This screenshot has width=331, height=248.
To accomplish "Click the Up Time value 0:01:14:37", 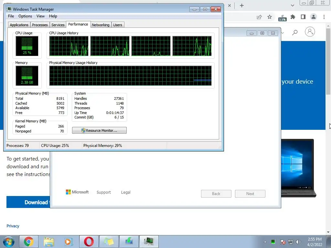I will [115, 113].
